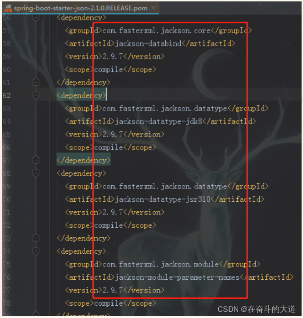Image resolution: width=303 pixels, height=318 pixels.
Task: Collapse the dependency block at line 56
Action: pos(36,18)
